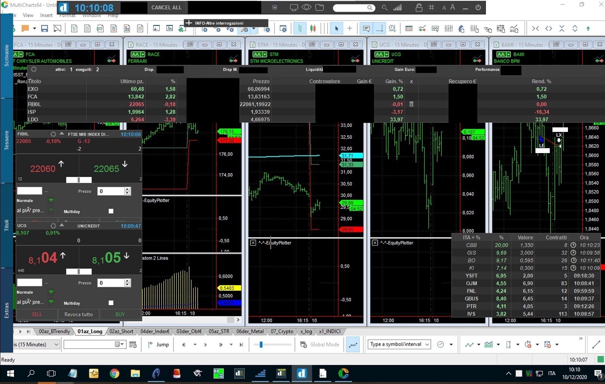Click the padlock icon in the dark toolbar
The height and width of the screenshot is (384, 605).
click(419, 7)
